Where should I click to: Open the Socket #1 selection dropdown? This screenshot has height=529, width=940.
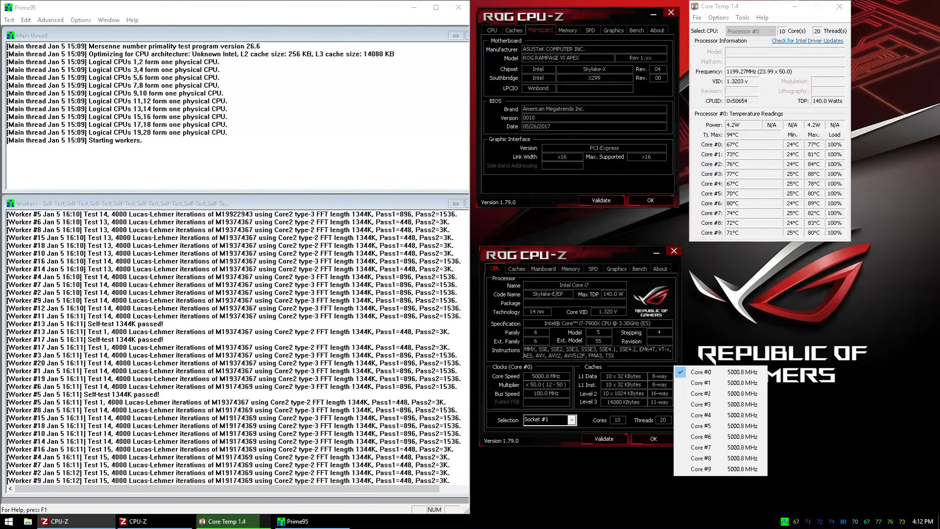(x=571, y=420)
